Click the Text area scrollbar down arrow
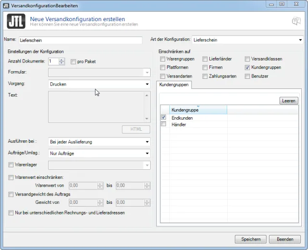The width and height of the screenshot is (308, 250). [x=147, y=119]
